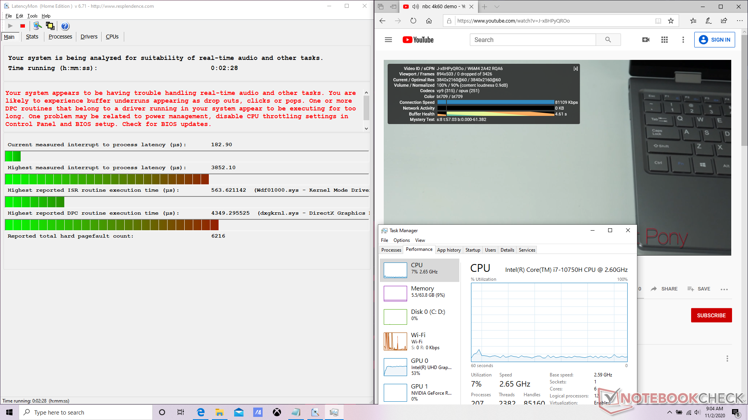
Task: Add page to favorites with star icon
Action: click(671, 21)
